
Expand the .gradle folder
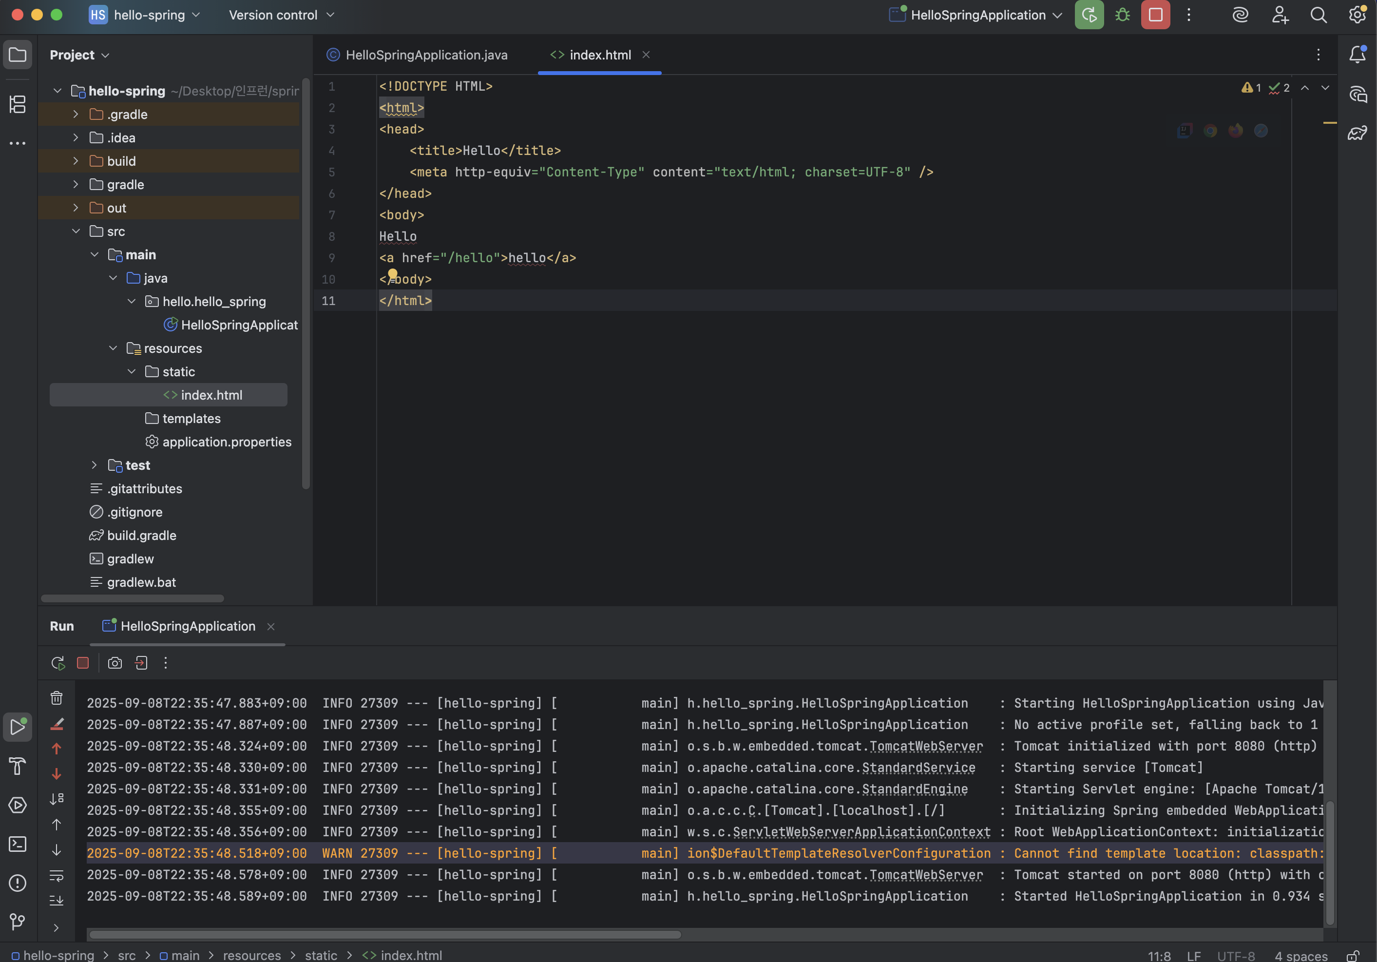76,114
